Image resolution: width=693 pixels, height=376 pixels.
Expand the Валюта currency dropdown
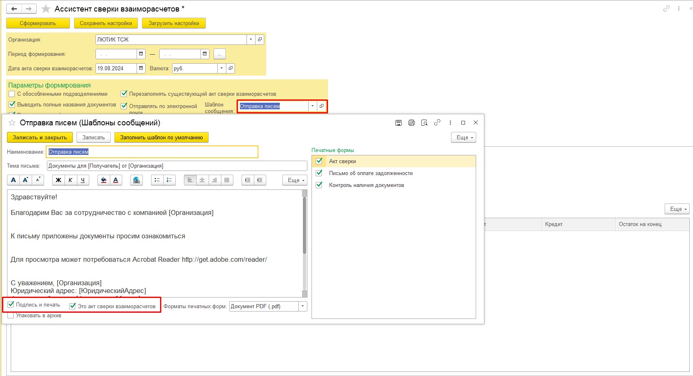pos(221,68)
